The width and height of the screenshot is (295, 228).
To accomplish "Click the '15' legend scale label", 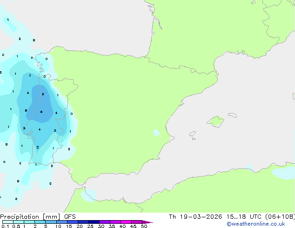I will click(x=69, y=226).
